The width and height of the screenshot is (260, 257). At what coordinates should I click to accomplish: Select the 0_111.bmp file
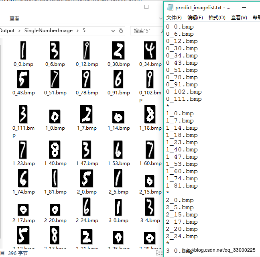(23, 114)
